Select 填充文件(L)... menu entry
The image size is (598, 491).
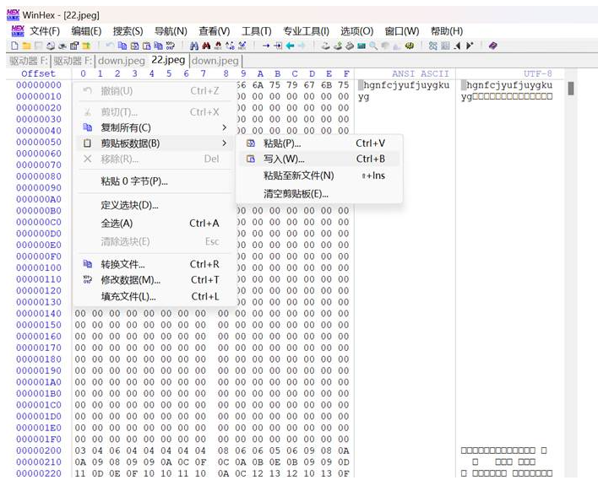pos(155,296)
